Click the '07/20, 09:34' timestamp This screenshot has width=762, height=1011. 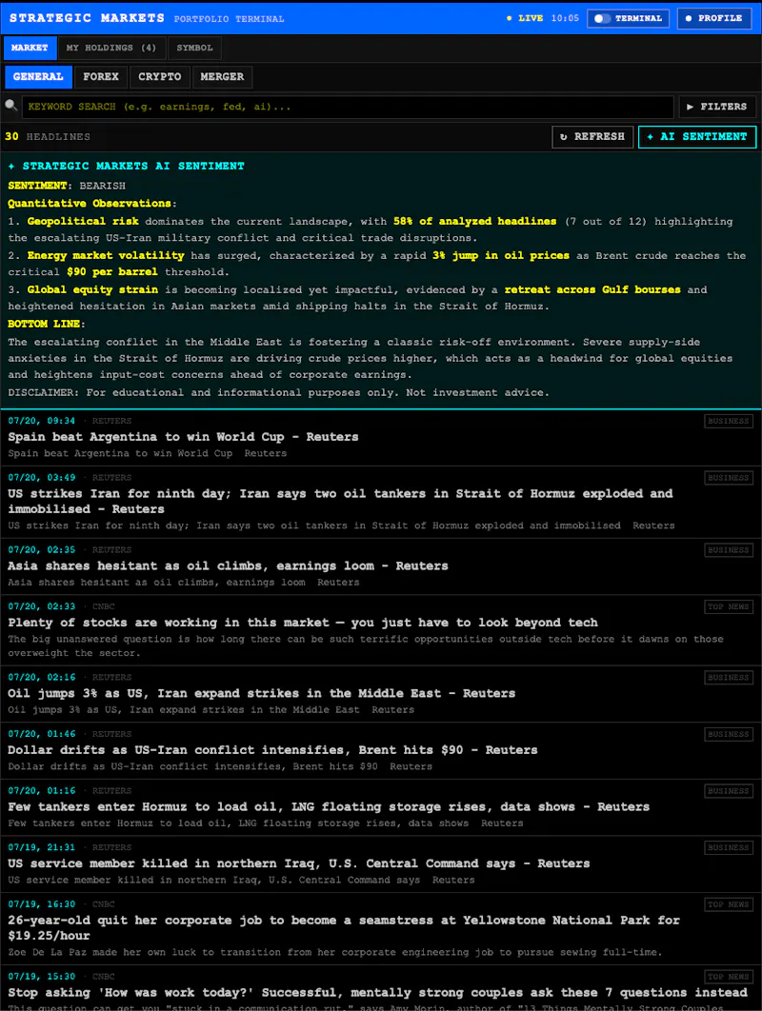pyautogui.click(x=41, y=421)
